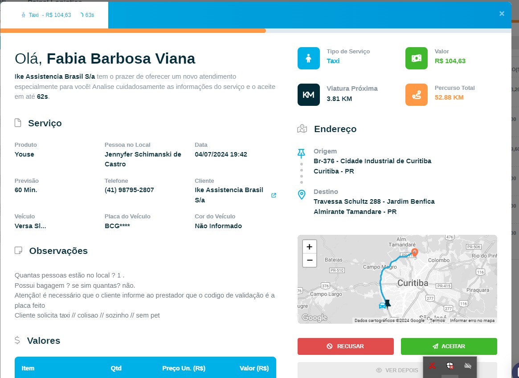Open the Cliente external link icon
Screen dimensions: 519x378
(x=274, y=195)
